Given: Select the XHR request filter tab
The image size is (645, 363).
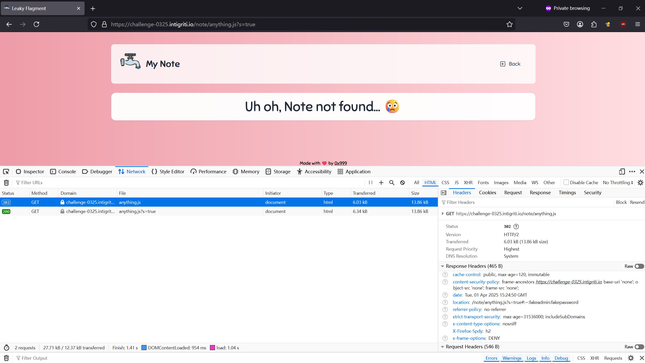Looking at the screenshot, I should [x=468, y=182].
